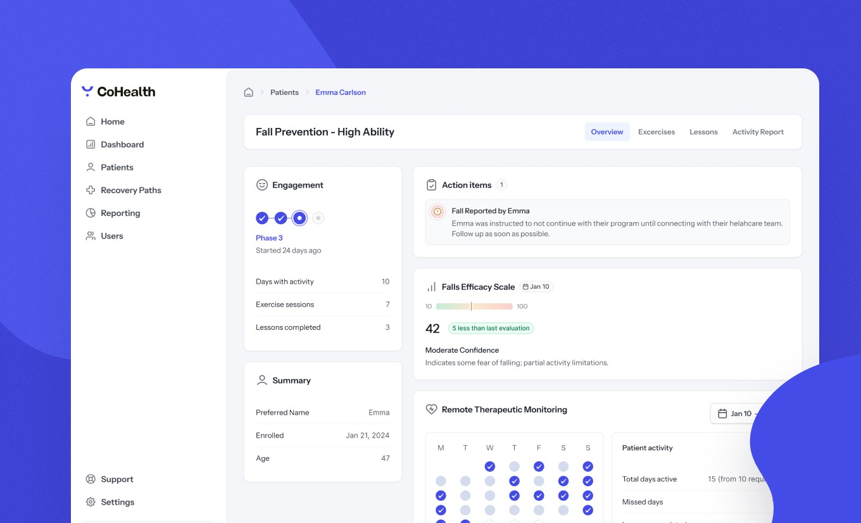The width and height of the screenshot is (861, 523).
Task: Click the Exercise sessions row
Action: [x=323, y=305]
